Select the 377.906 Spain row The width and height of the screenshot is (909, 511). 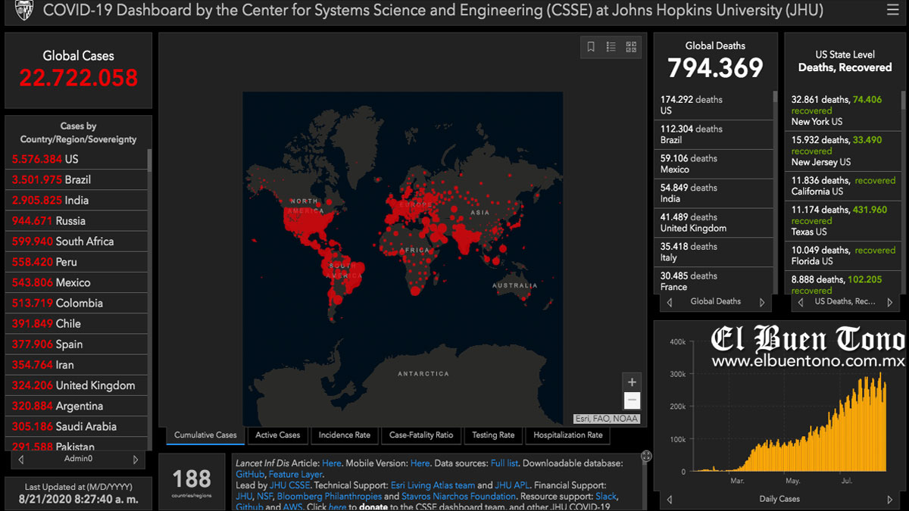76,344
